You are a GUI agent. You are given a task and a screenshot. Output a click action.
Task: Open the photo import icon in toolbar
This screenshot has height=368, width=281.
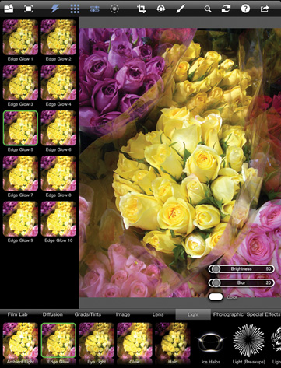[x=9, y=9]
